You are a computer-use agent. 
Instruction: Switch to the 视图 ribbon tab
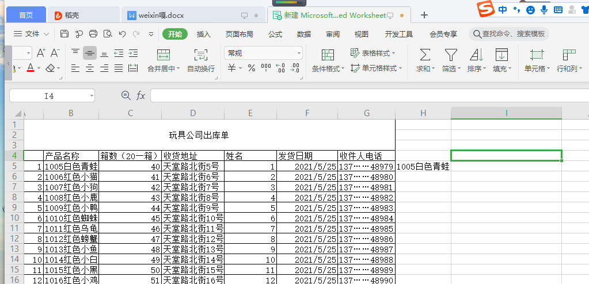pos(362,34)
